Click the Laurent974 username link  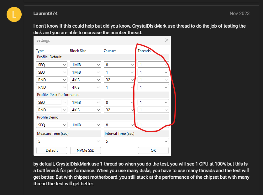coord(45,13)
